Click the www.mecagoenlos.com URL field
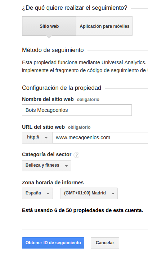 100,138
